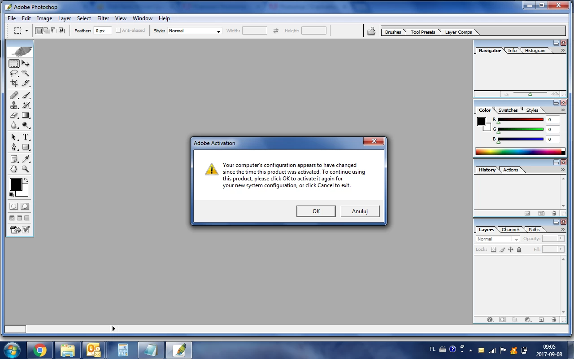This screenshot has width=574, height=359.
Task: Select the Eyedropper tool
Action: [x=26, y=159]
